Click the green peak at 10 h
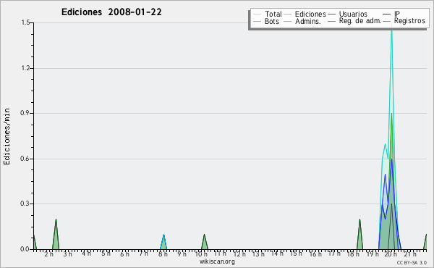Viewport: 434px width, 268px height. [204, 243]
